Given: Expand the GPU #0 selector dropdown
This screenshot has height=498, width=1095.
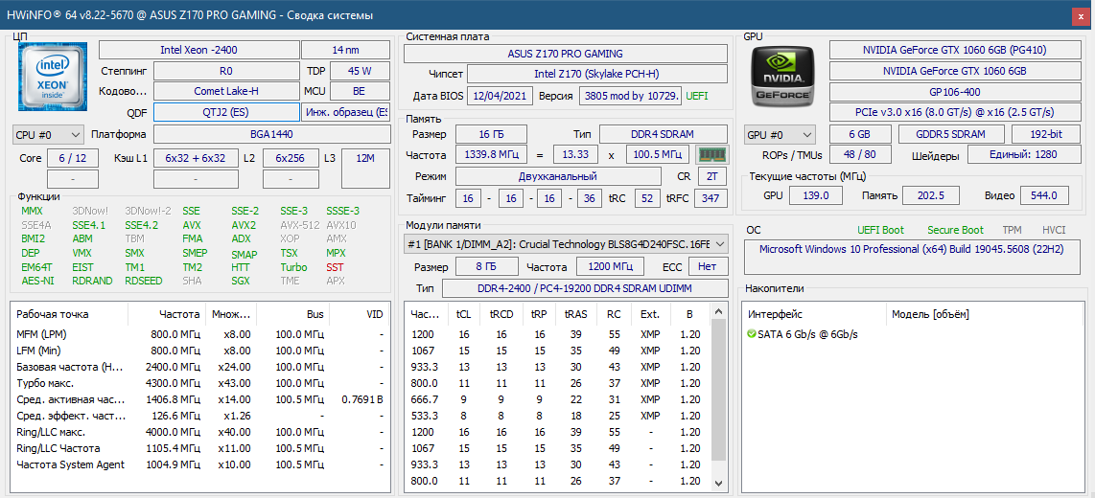Looking at the screenshot, I should [x=780, y=135].
